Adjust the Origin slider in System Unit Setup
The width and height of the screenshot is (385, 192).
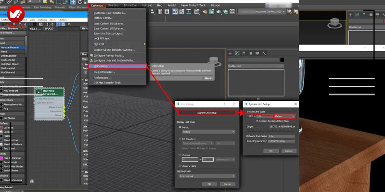point(263,131)
